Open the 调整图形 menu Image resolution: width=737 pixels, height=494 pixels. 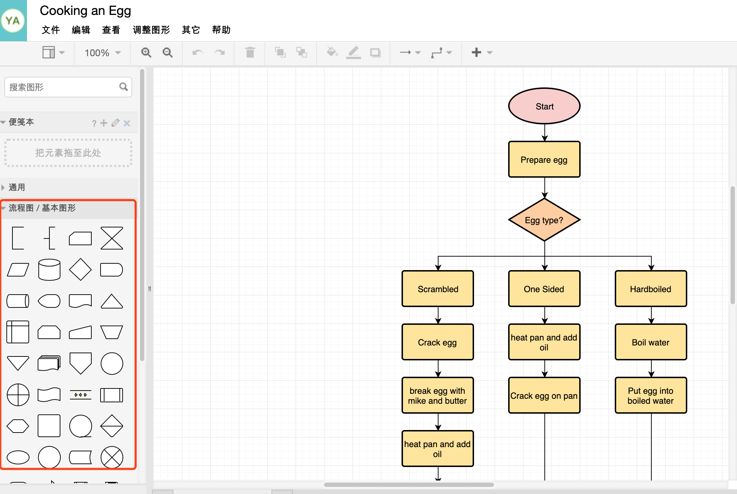(151, 30)
